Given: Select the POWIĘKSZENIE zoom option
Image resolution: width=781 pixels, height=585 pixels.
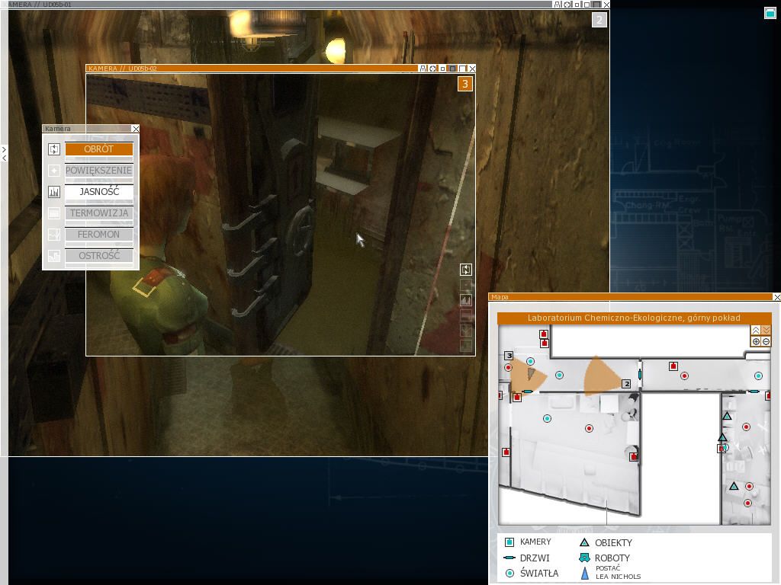Looking at the screenshot, I should 99,171.
